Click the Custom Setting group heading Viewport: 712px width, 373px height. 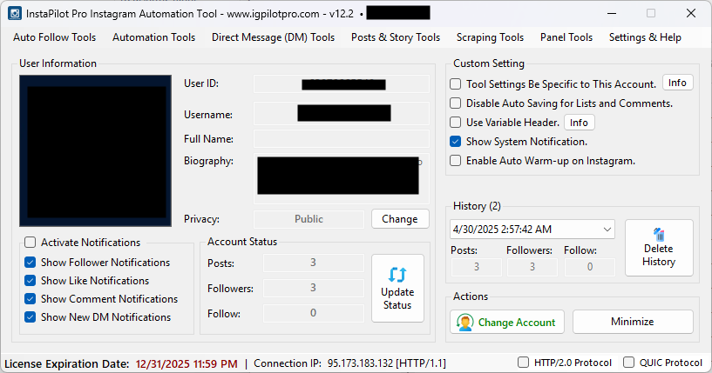[489, 63]
